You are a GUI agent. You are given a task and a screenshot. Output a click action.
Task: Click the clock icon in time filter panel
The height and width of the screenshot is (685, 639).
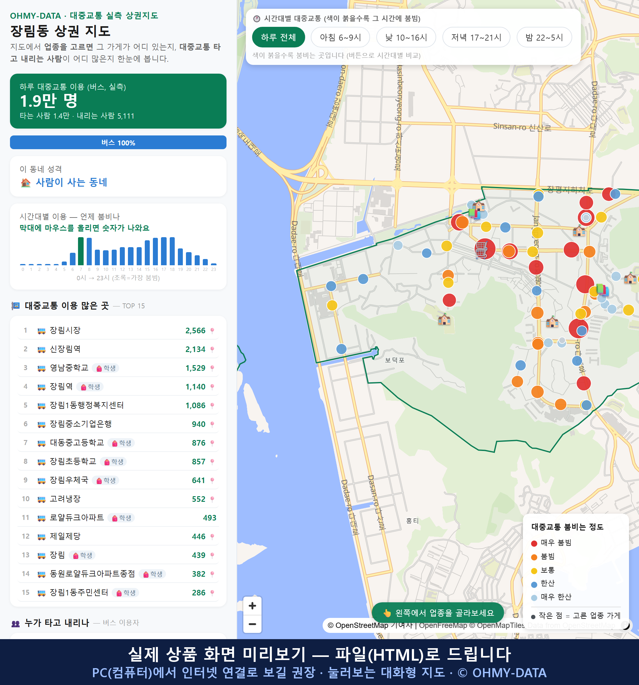point(257,19)
